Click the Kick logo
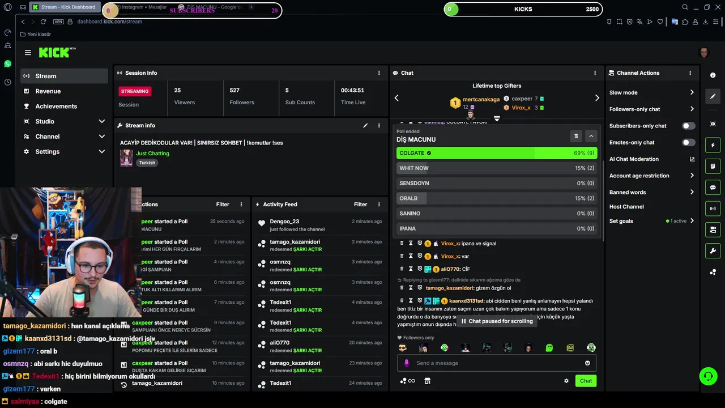 [x=57, y=52]
